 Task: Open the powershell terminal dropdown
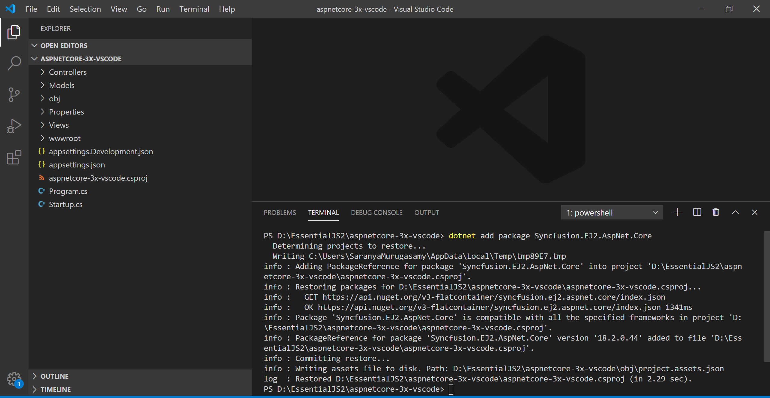coord(655,212)
